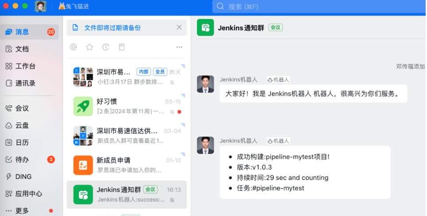
Task: Click the 会议 tag in chat header
Action: click(x=276, y=27)
